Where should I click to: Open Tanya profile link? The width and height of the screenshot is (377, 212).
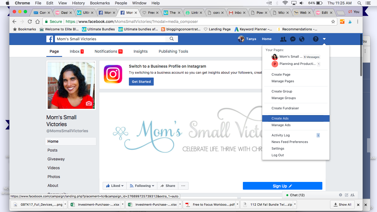pos(247,39)
